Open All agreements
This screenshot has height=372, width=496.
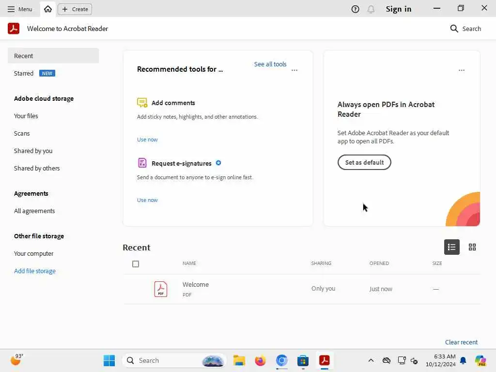[34, 211]
